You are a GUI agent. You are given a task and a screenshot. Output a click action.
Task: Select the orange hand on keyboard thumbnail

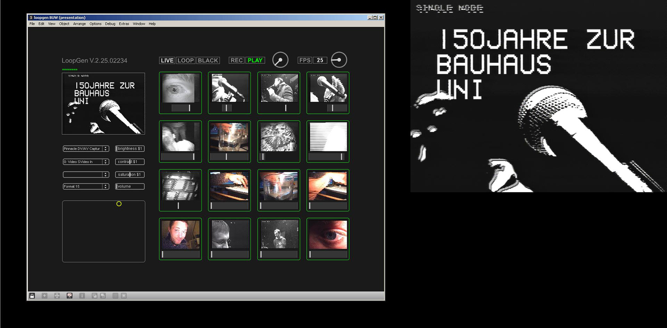[x=328, y=186]
